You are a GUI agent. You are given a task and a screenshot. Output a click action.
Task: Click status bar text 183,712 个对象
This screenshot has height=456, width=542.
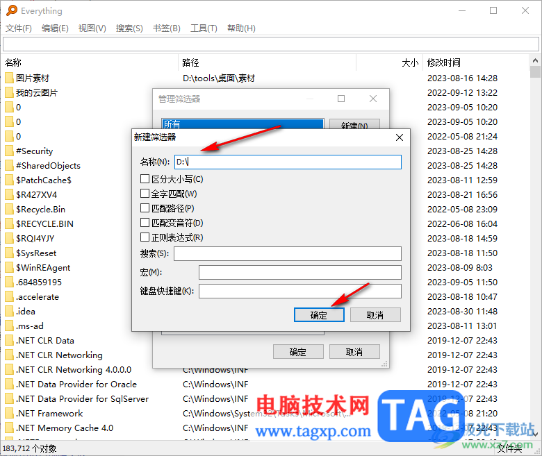29,448
